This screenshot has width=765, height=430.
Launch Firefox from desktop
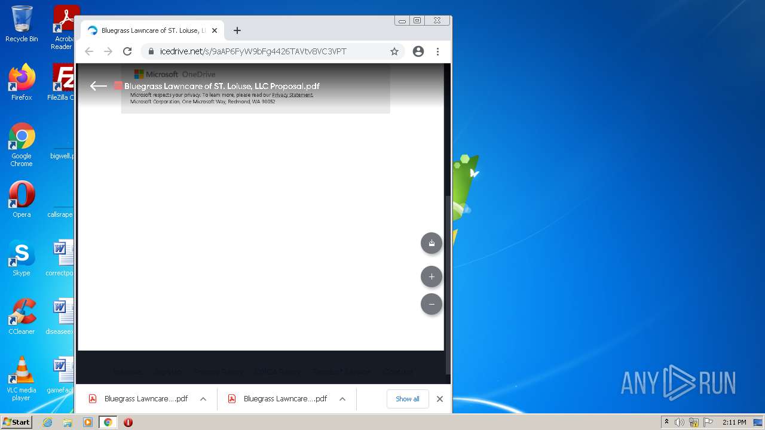22,82
